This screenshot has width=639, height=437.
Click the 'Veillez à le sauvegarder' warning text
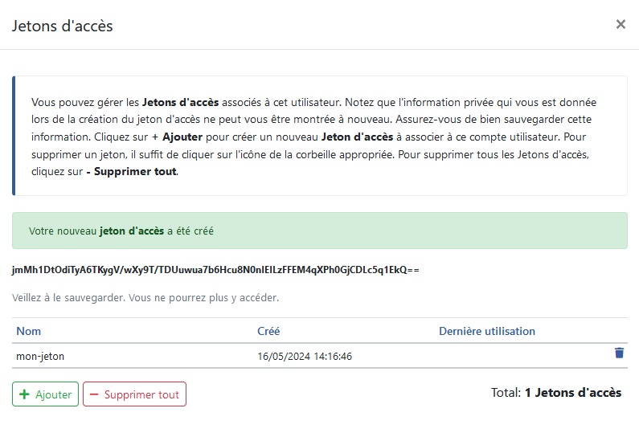145,298
